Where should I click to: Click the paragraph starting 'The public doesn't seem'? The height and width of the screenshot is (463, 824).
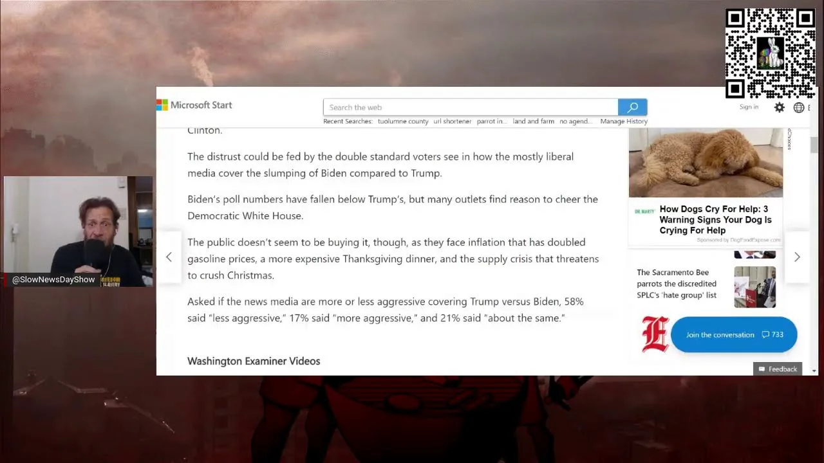pyautogui.click(x=393, y=259)
